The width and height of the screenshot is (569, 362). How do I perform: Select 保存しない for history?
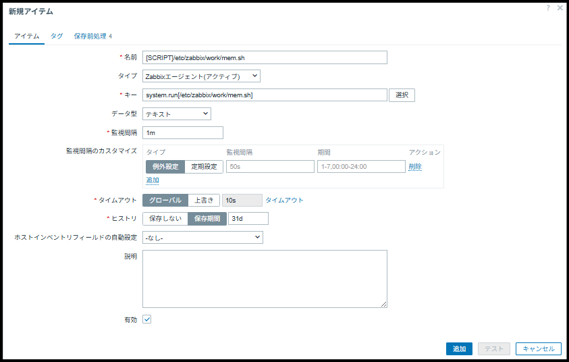(165, 218)
